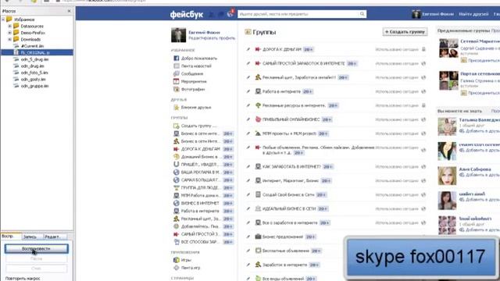This screenshot has height=281, width=500.
Task: Click the Facebook logo icon next to Добро пожаловать
Action: (176, 59)
